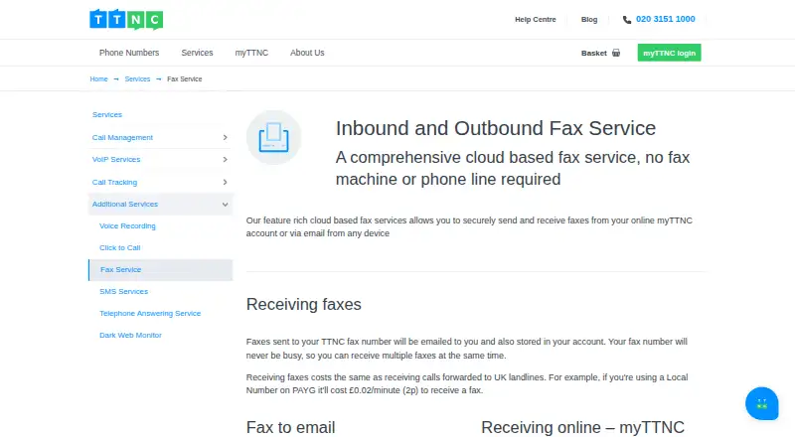This screenshot has width=795, height=437.
Task: Open Click to Call sidebar item
Action: pyautogui.click(x=119, y=248)
